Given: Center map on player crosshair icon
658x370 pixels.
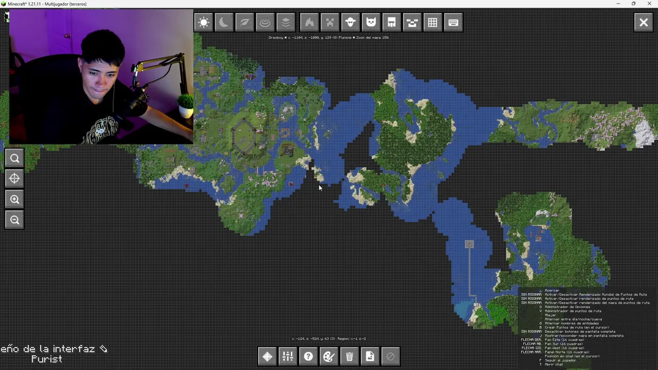Looking at the screenshot, I should (14, 179).
